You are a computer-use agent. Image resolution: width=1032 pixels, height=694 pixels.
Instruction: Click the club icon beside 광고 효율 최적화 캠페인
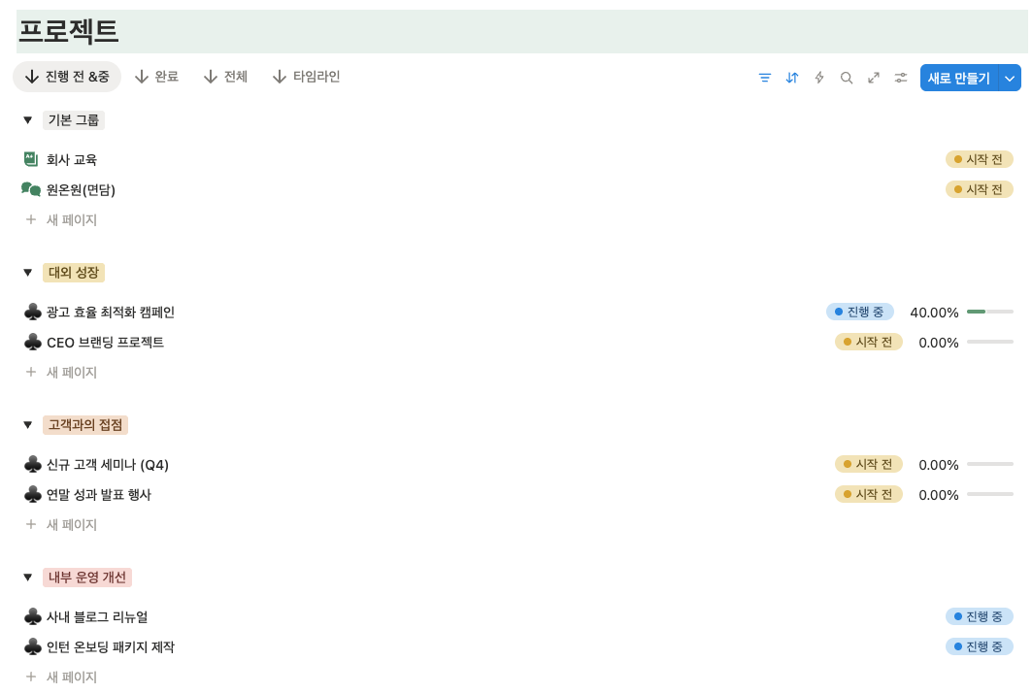pos(33,312)
